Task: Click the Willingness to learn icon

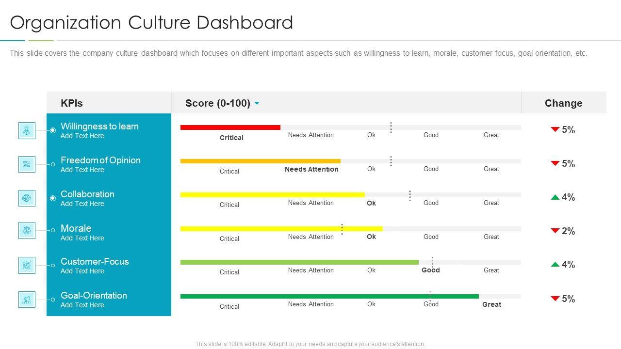Action: tap(27, 130)
